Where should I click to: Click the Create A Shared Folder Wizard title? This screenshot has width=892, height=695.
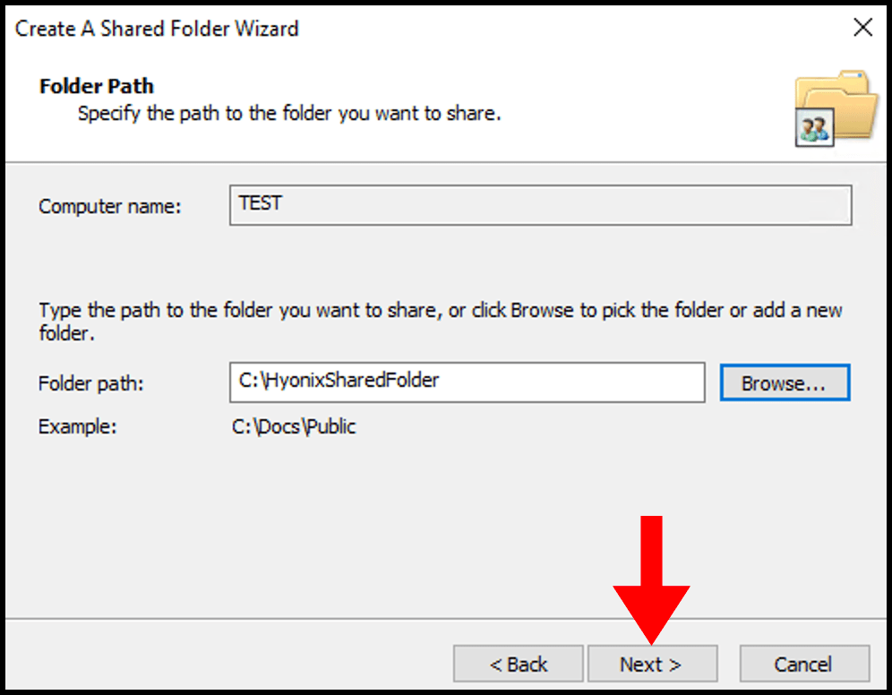click(157, 29)
